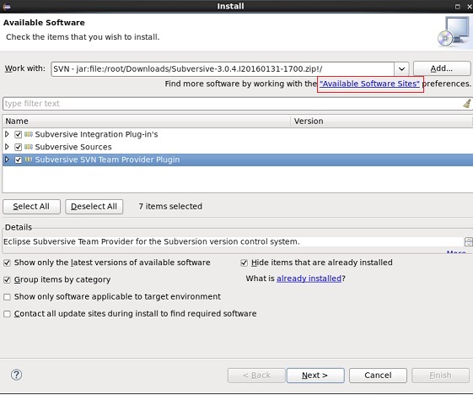Click the clear filter broom icon

click(467, 104)
